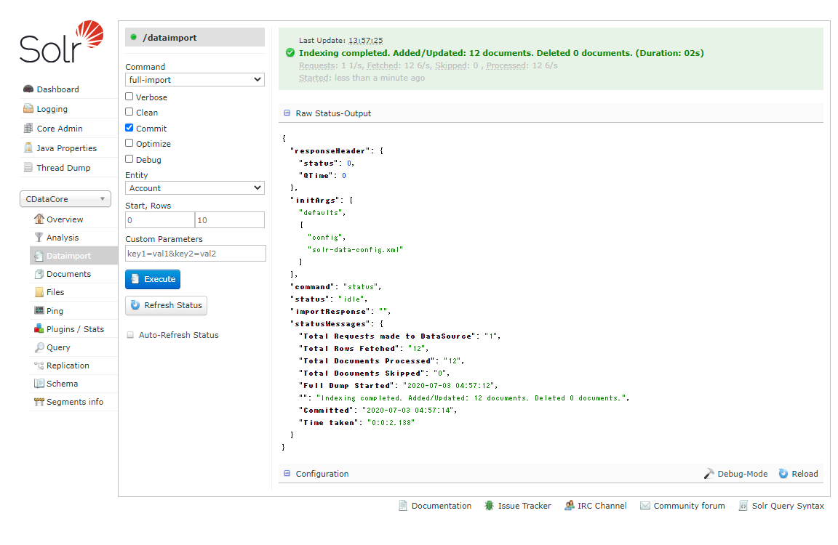
Task: Click the Reload configuration icon
Action: [x=783, y=474]
